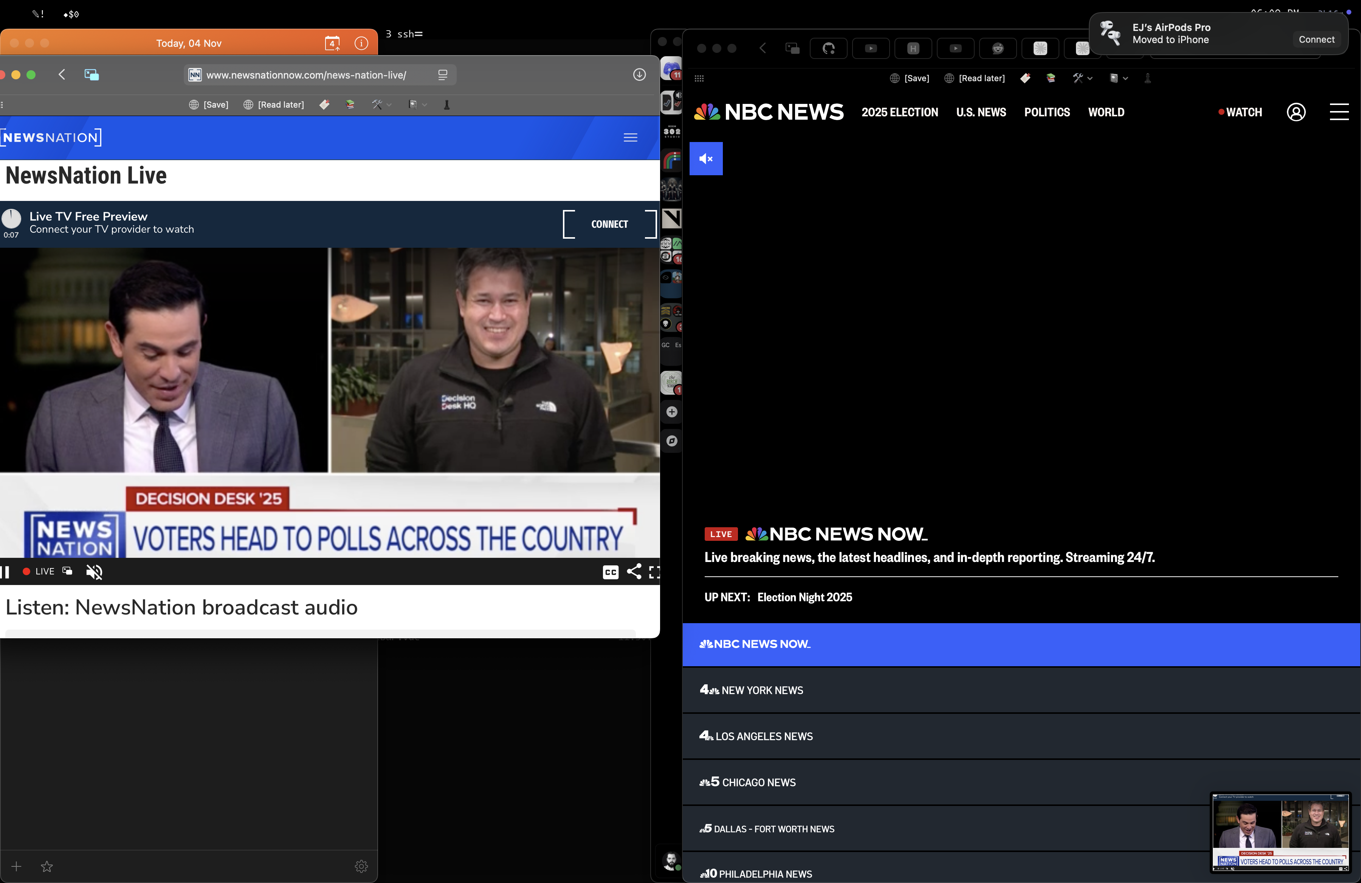Click the books emoji icon in the toolbar
Viewport: 1361px width, 883px height.
point(350,105)
